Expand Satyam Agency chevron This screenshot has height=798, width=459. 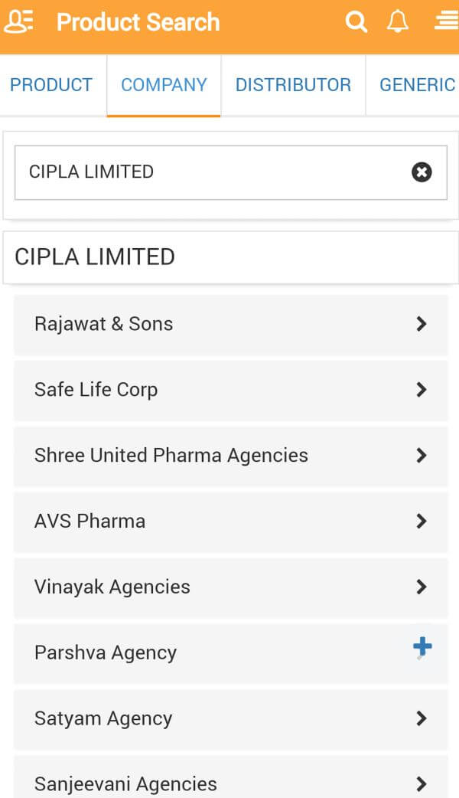[421, 719]
